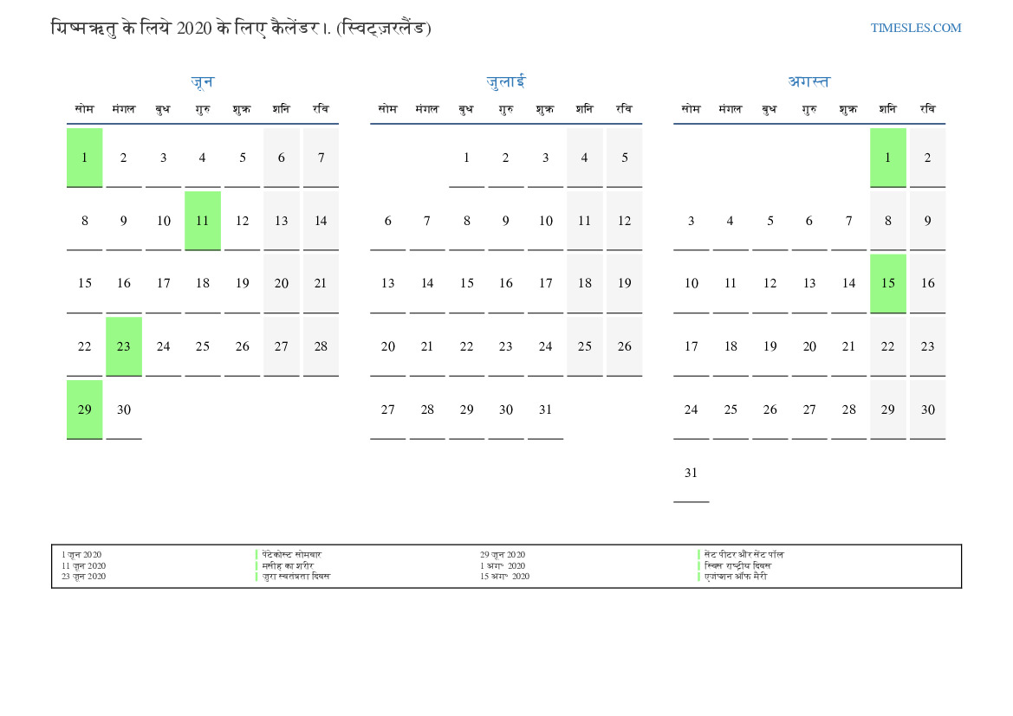Screen dimensions: 1013x716
Task: Click the calendar page title text
Action: tap(241, 28)
